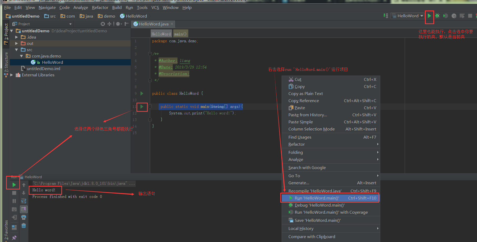Click scroll from source target icon

click(103, 24)
